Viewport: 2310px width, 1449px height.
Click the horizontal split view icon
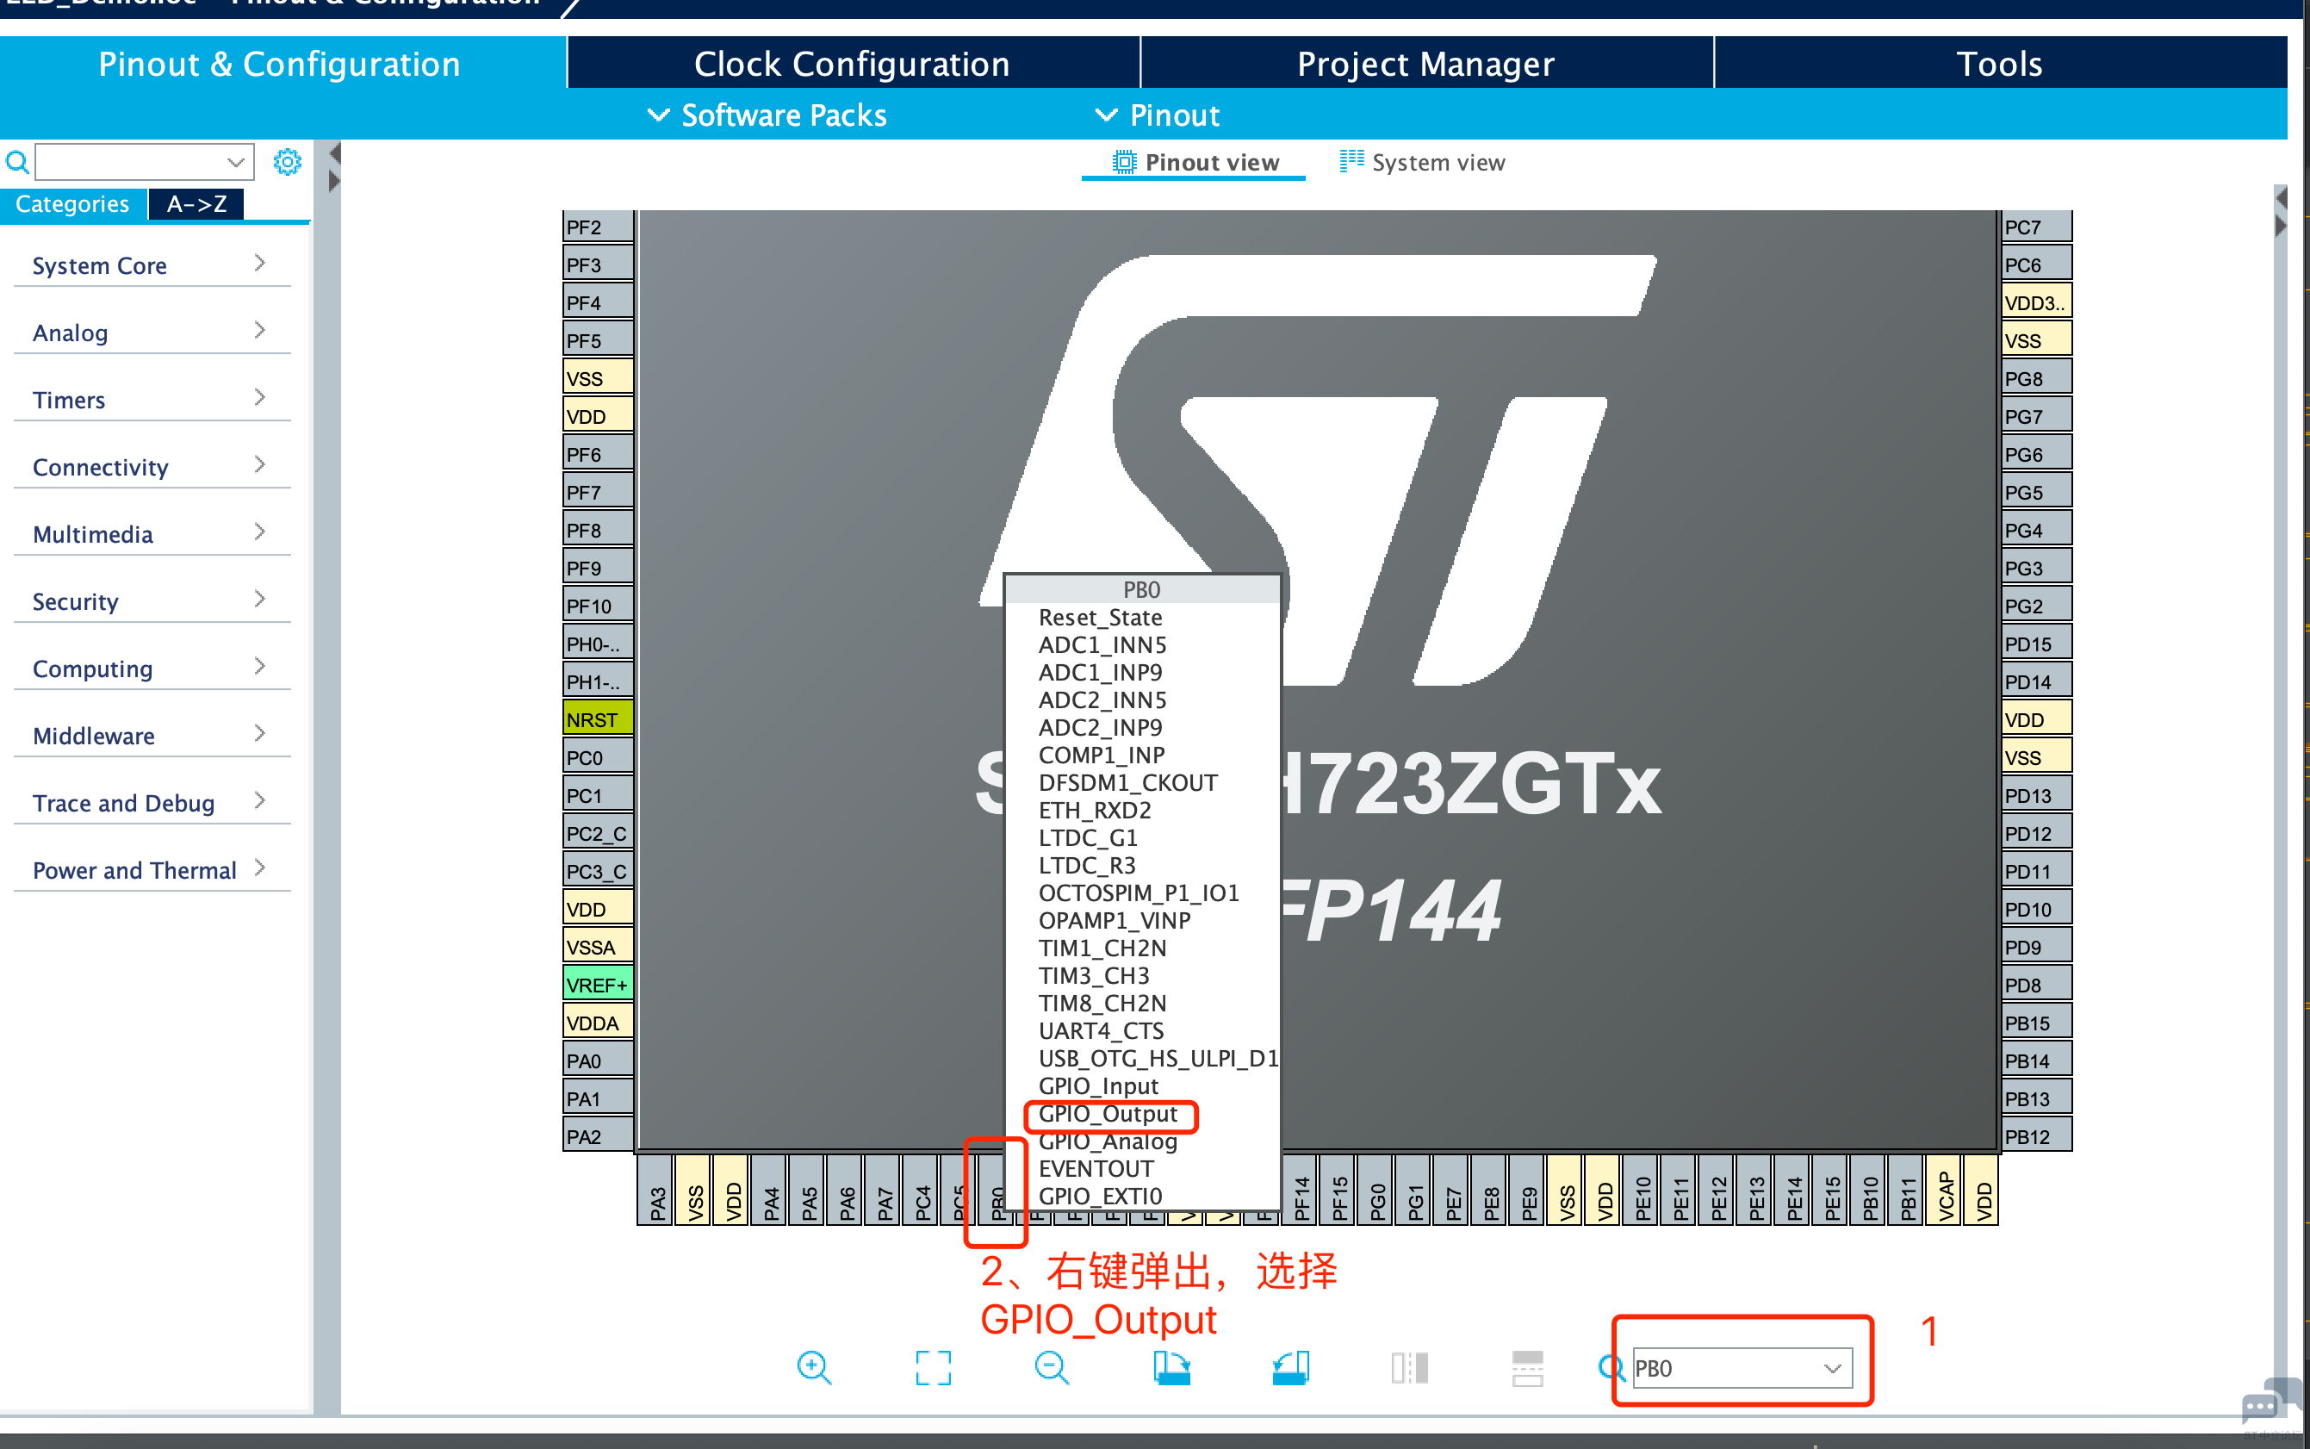pos(1527,1367)
